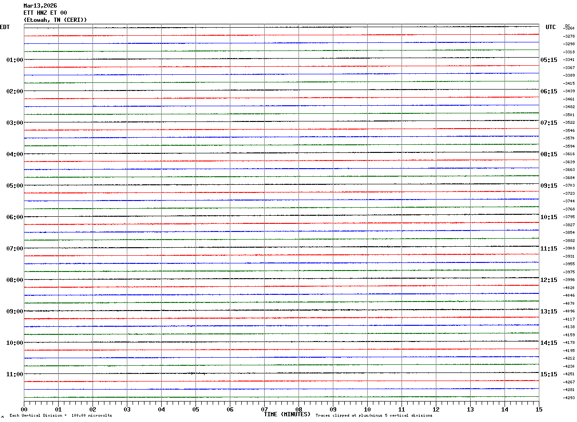This screenshot has width=577, height=422.
Task: Click the '11:00' EDT time label
Action: 15,374
